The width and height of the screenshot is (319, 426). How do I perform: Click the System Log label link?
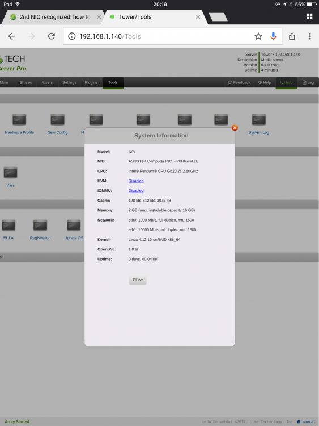click(x=259, y=132)
